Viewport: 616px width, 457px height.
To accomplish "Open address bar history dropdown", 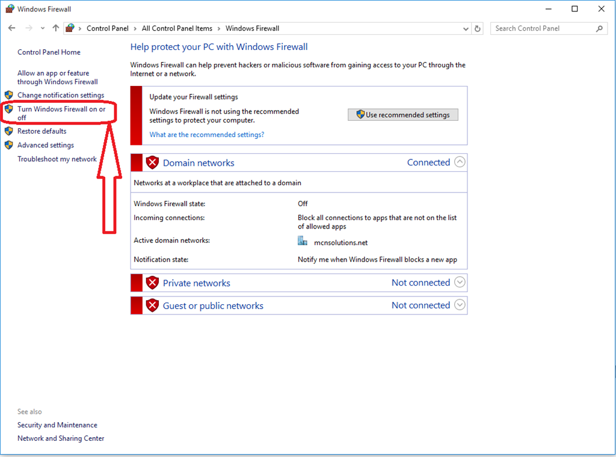I will pos(466,29).
